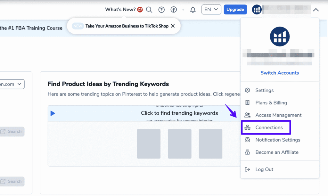
Task: Click the Facebook icon in top bar
Action: click(174, 10)
